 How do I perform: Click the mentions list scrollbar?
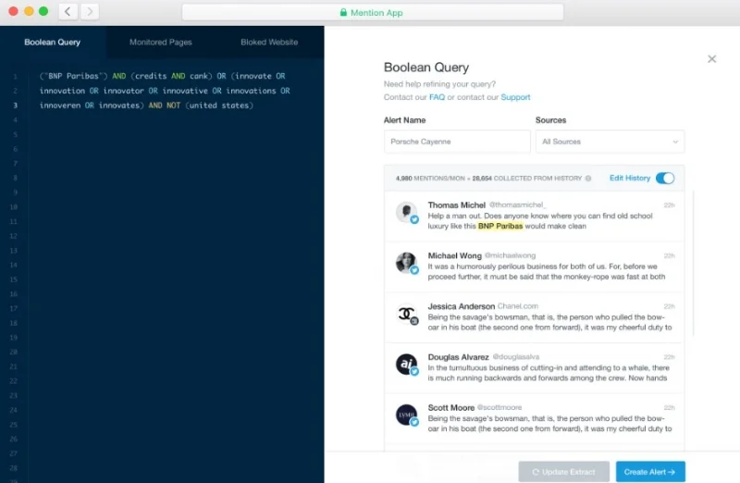pyautogui.click(x=693, y=263)
